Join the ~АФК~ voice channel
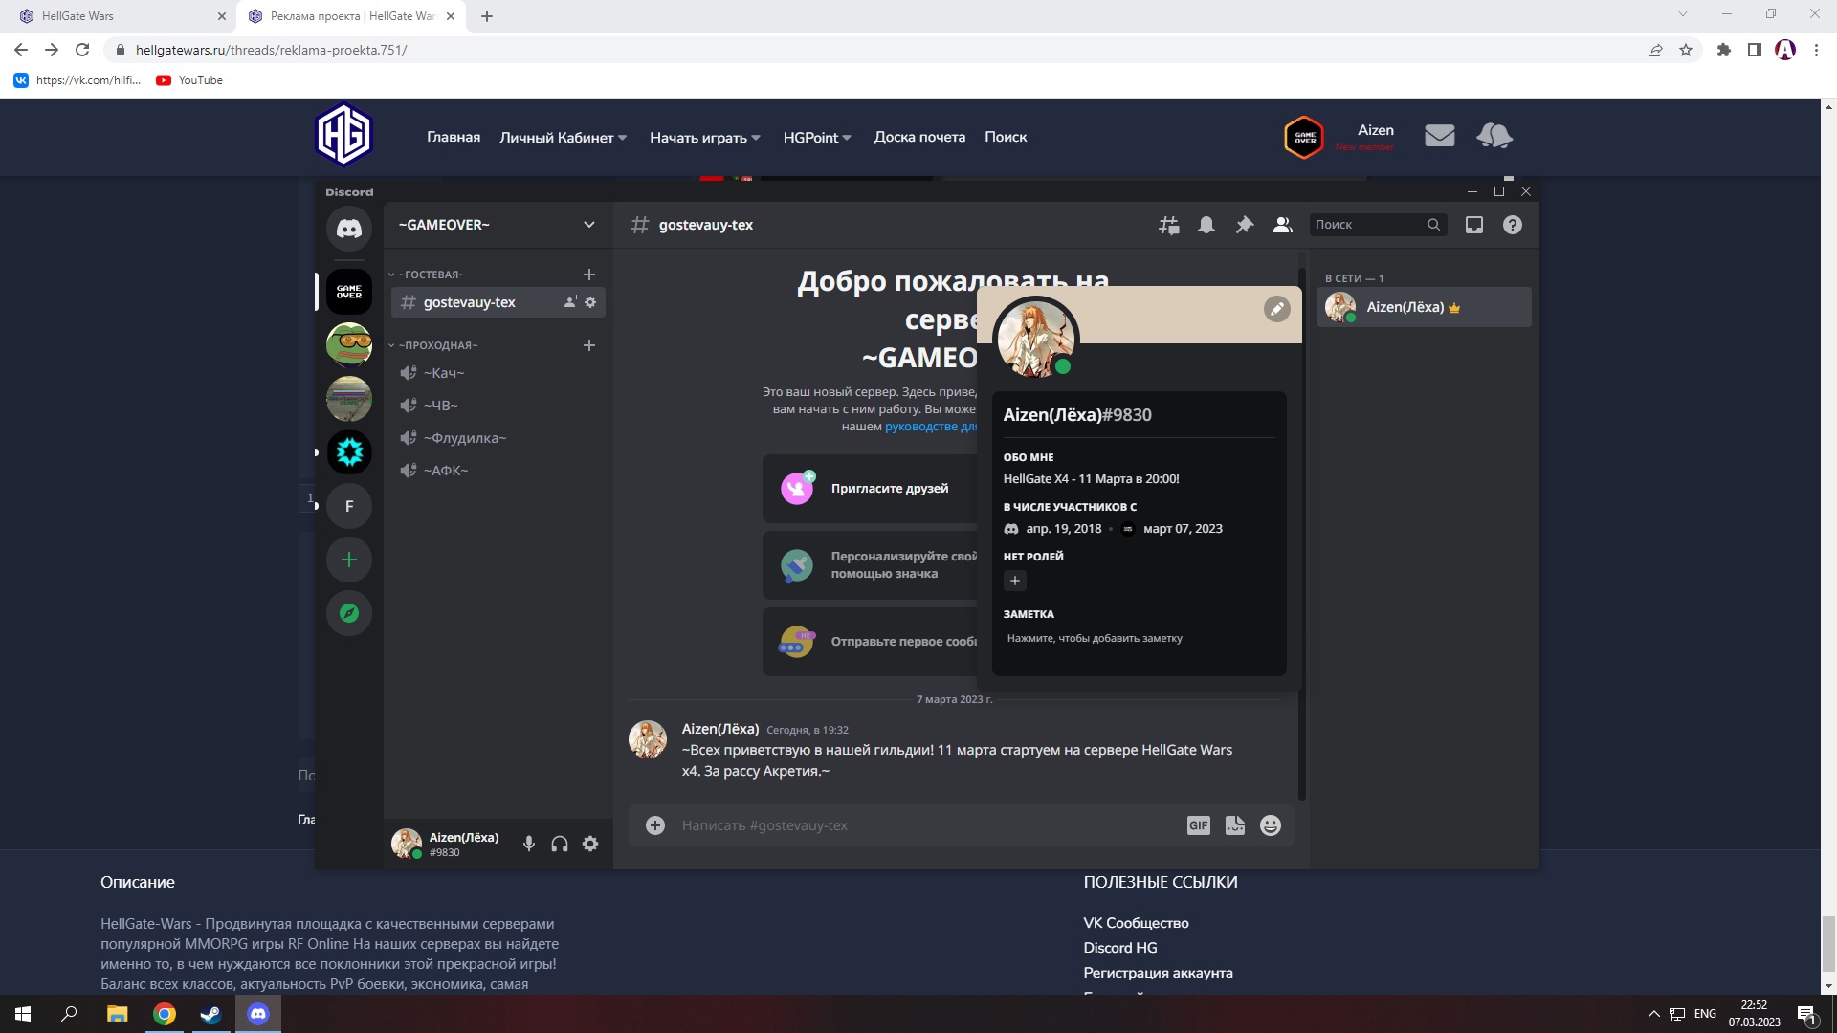The image size is (1837, 1033). coord(498,471)
